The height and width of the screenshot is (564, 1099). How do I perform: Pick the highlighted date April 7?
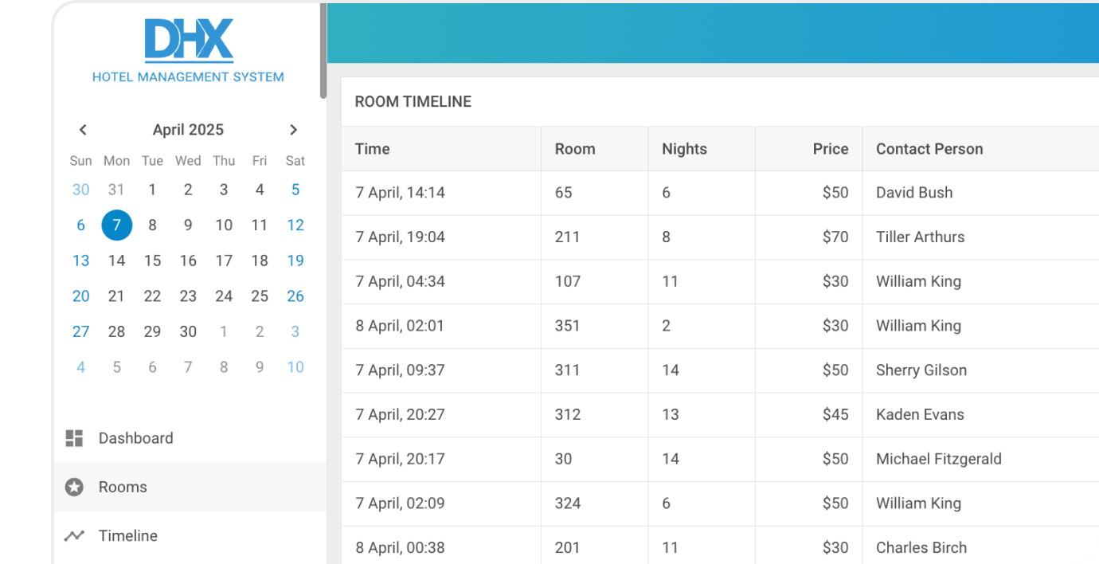[116, 225]
